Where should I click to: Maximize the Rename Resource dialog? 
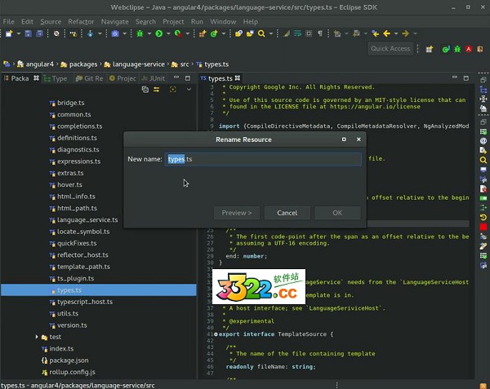[345, 139]
